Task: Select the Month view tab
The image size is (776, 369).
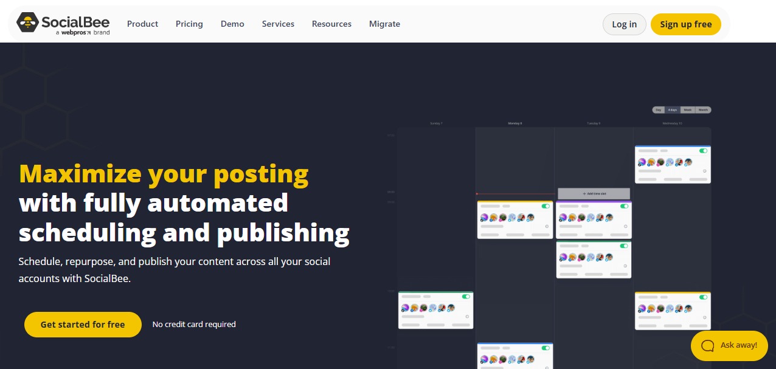Action: [704, 110]
